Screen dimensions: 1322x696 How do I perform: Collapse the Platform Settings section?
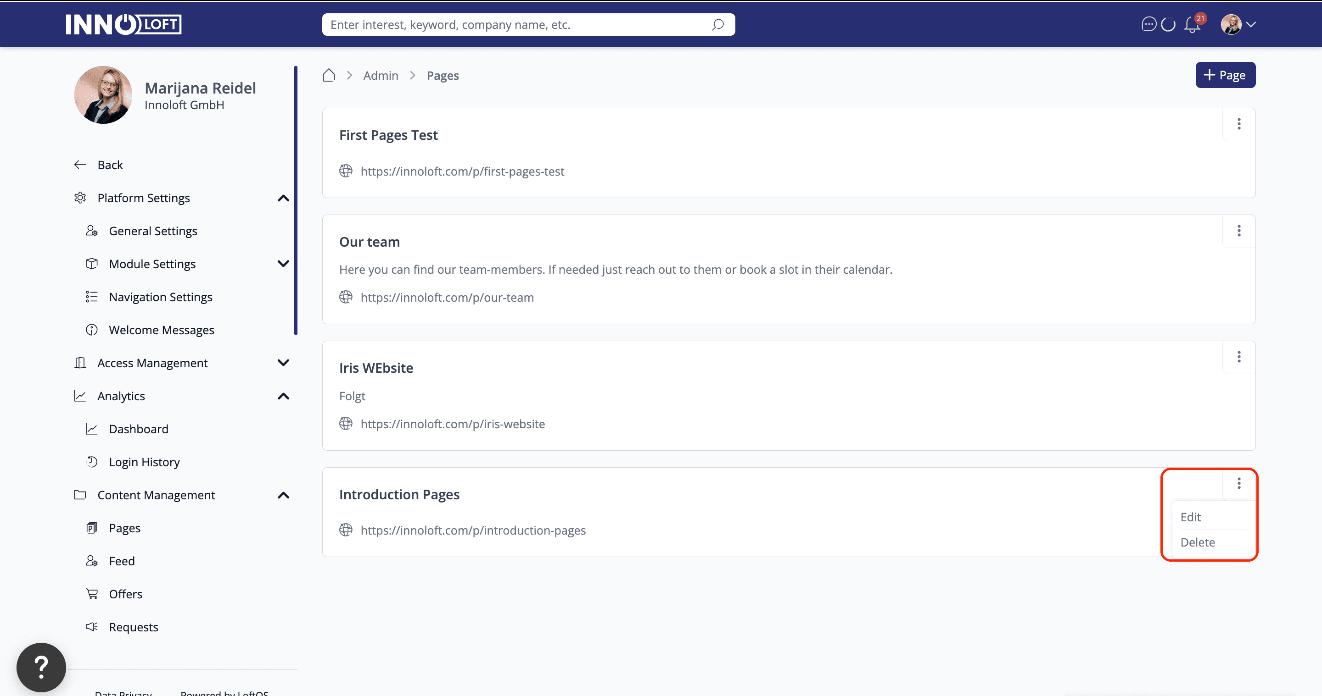point(283,199)
